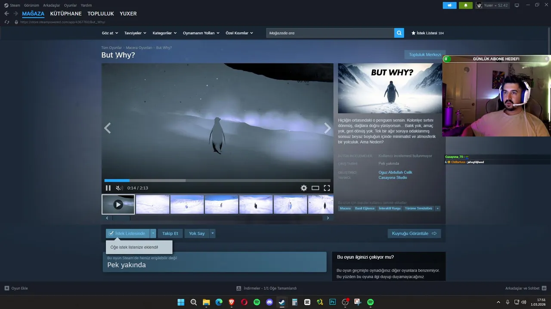Click the Topluluk Merkezi button
The height and width of the screenshot is (309, 551).
425,55
